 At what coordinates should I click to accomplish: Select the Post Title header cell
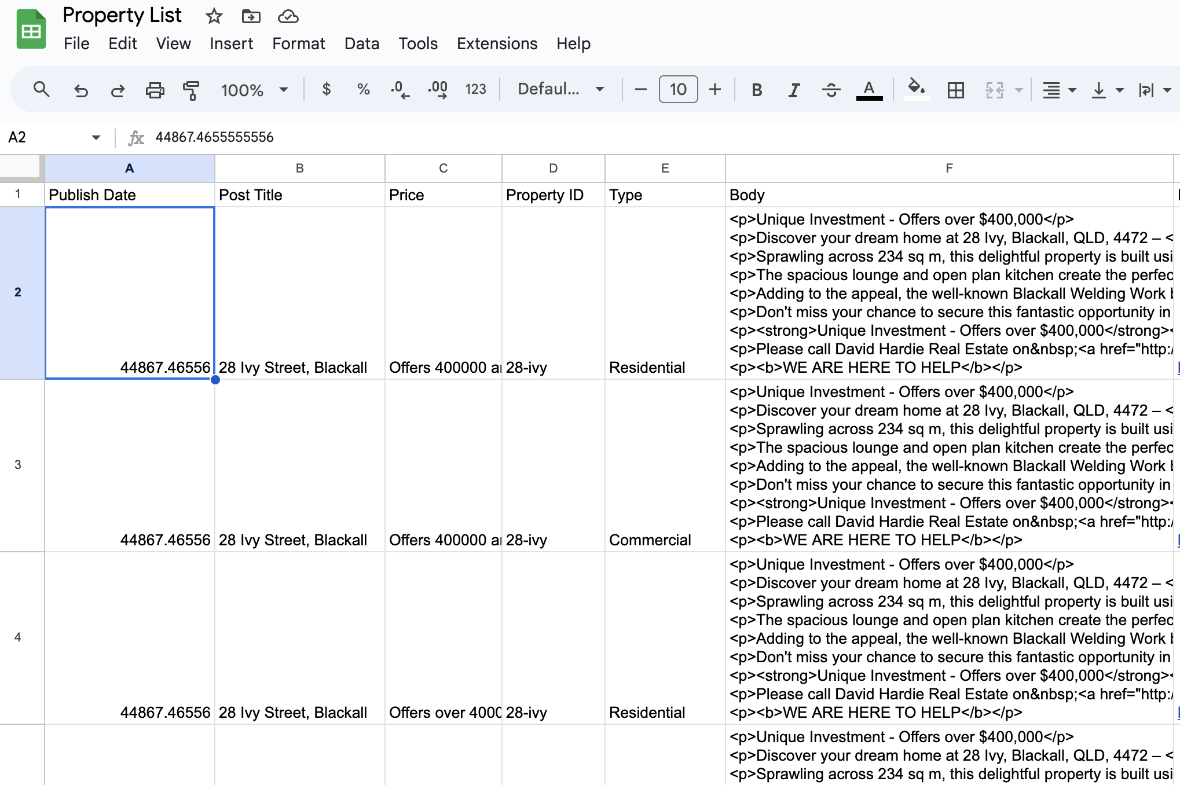[x=300, y=195]
